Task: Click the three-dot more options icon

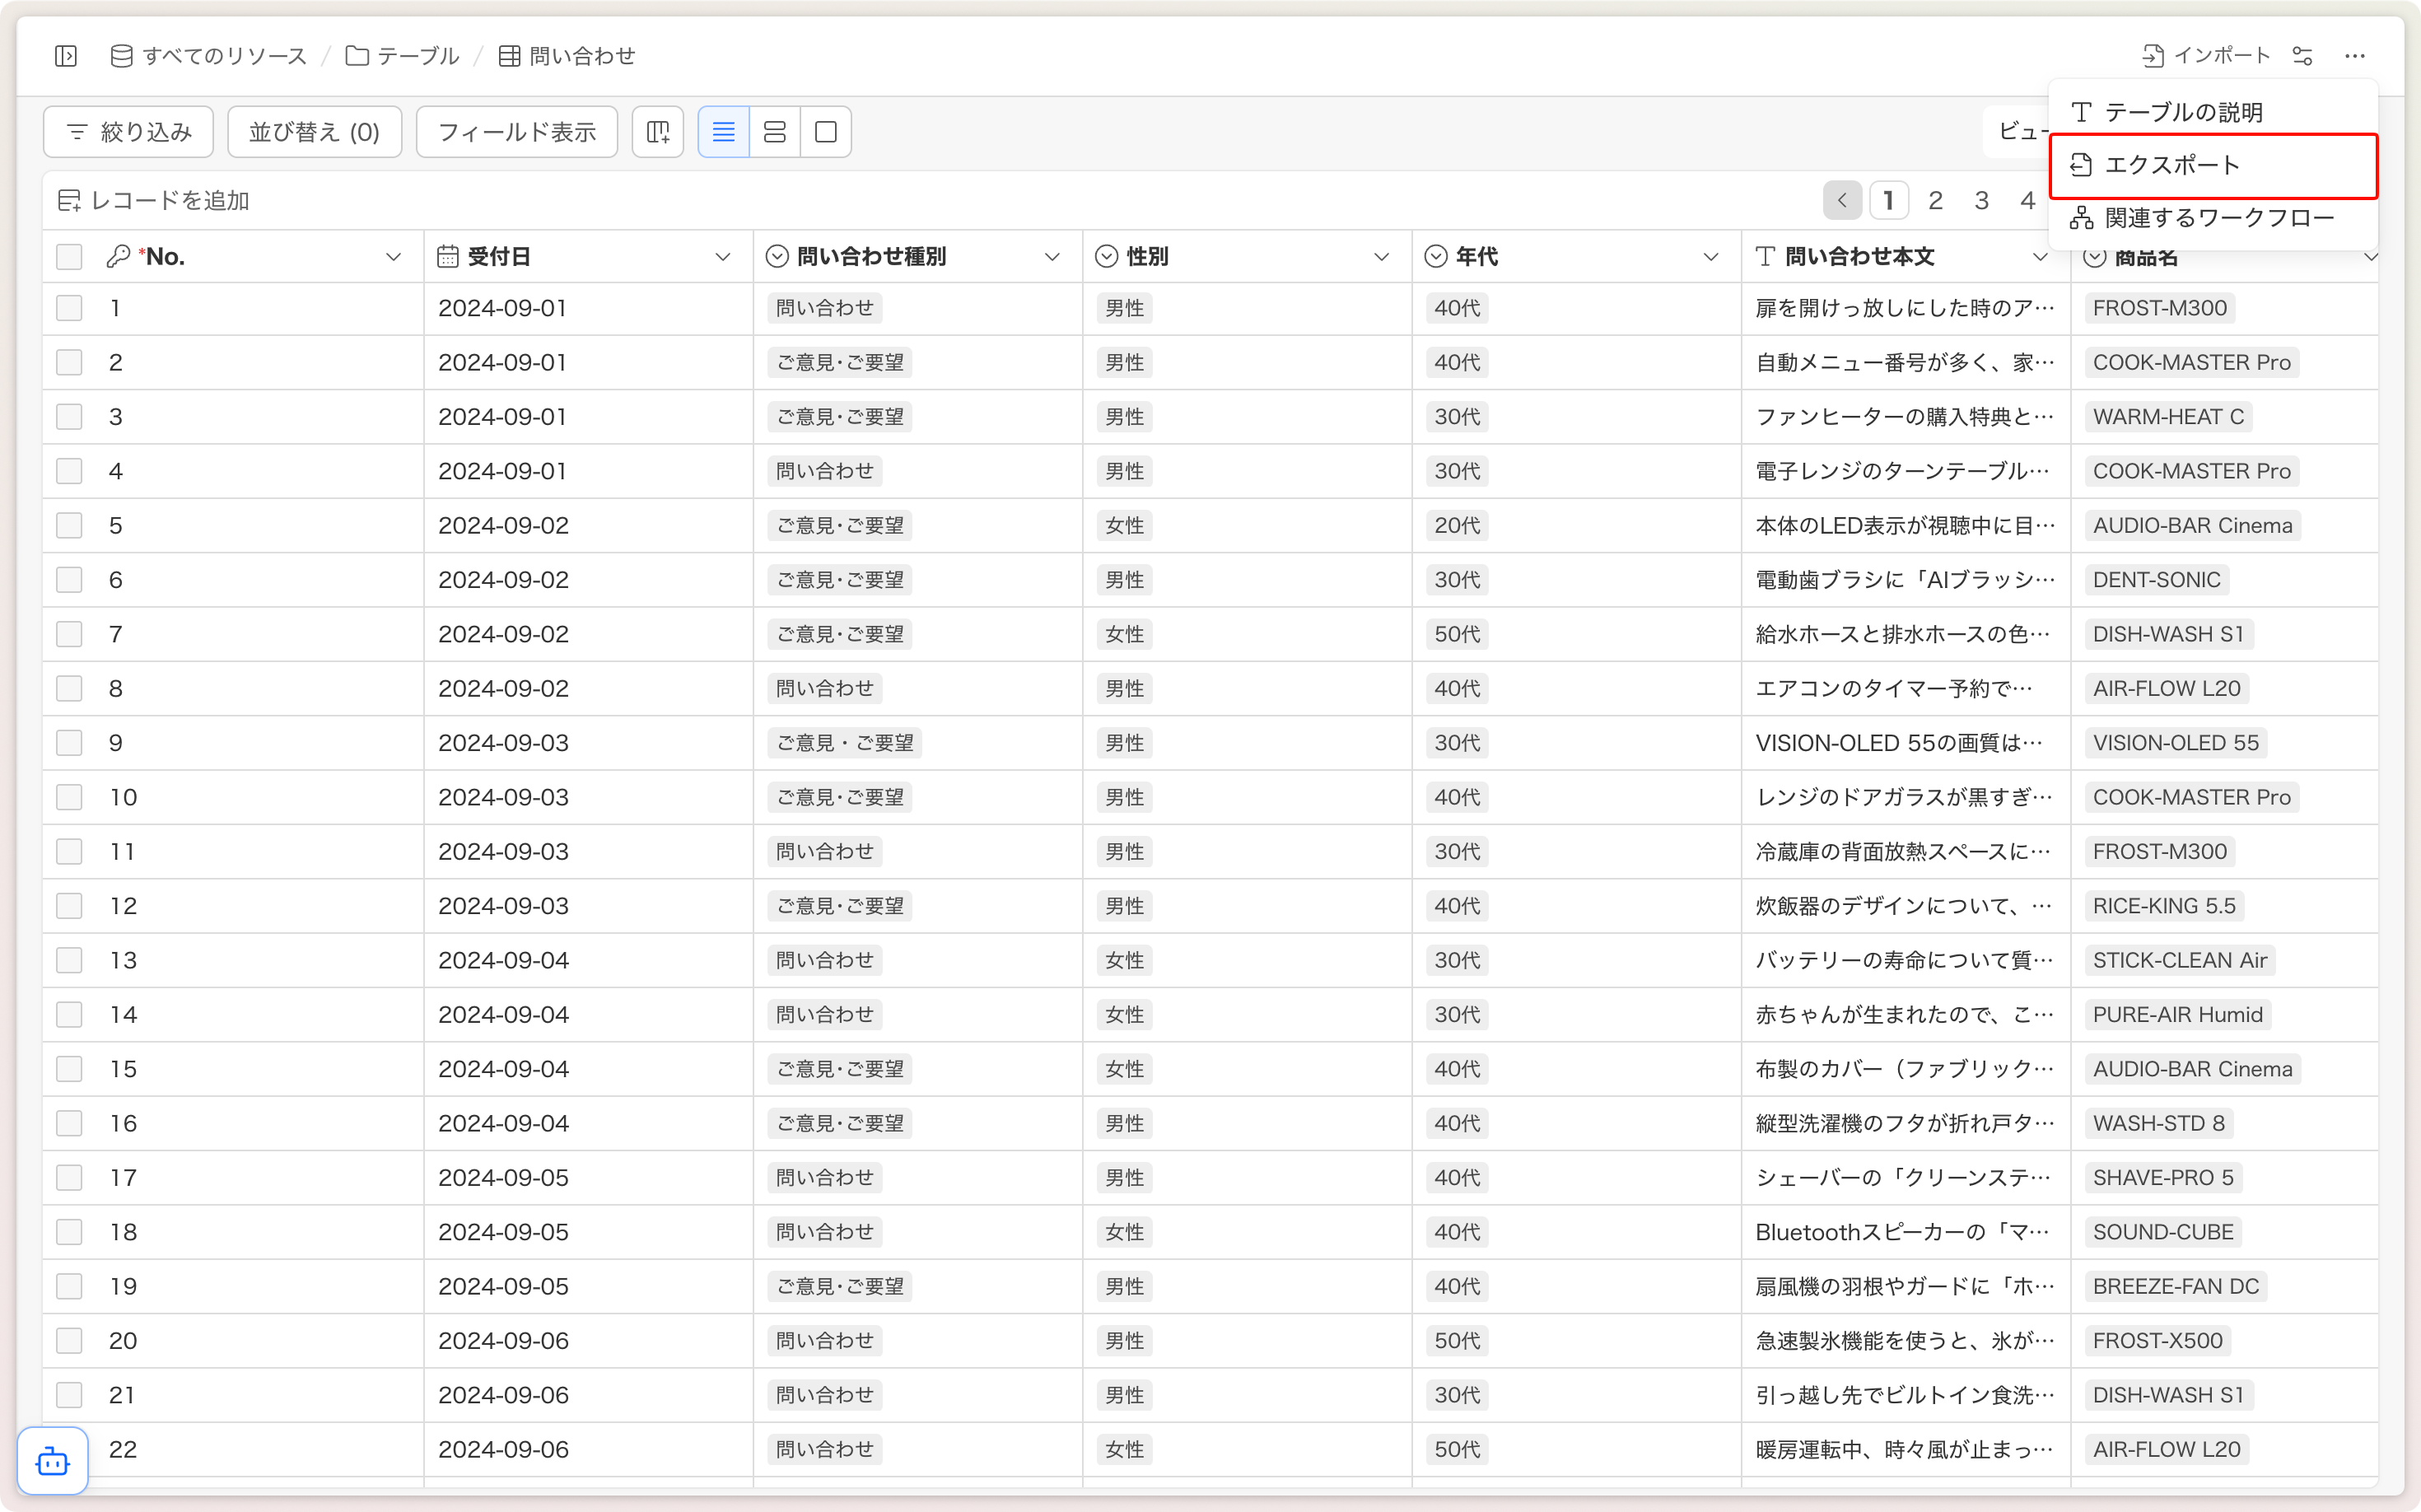Action: tap(2355, 56)
